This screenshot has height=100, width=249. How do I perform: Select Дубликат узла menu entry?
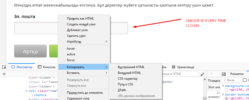pos(84,30)
